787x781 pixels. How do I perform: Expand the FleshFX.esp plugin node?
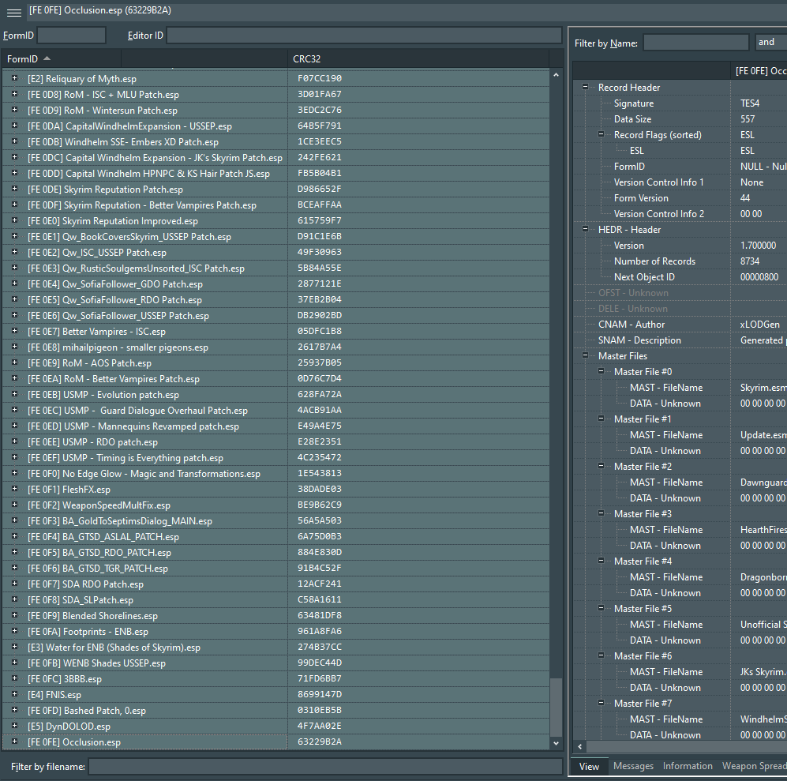click(14, 489)
